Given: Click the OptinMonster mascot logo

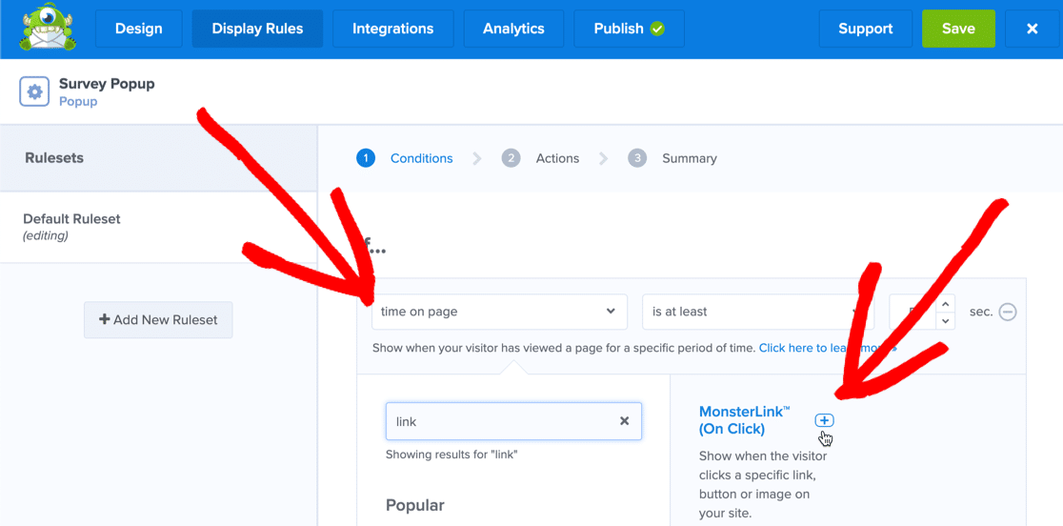Looking at the screenshot, I should click(48, 28).
